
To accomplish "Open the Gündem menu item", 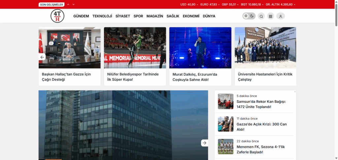I will [x=81, y=16].
